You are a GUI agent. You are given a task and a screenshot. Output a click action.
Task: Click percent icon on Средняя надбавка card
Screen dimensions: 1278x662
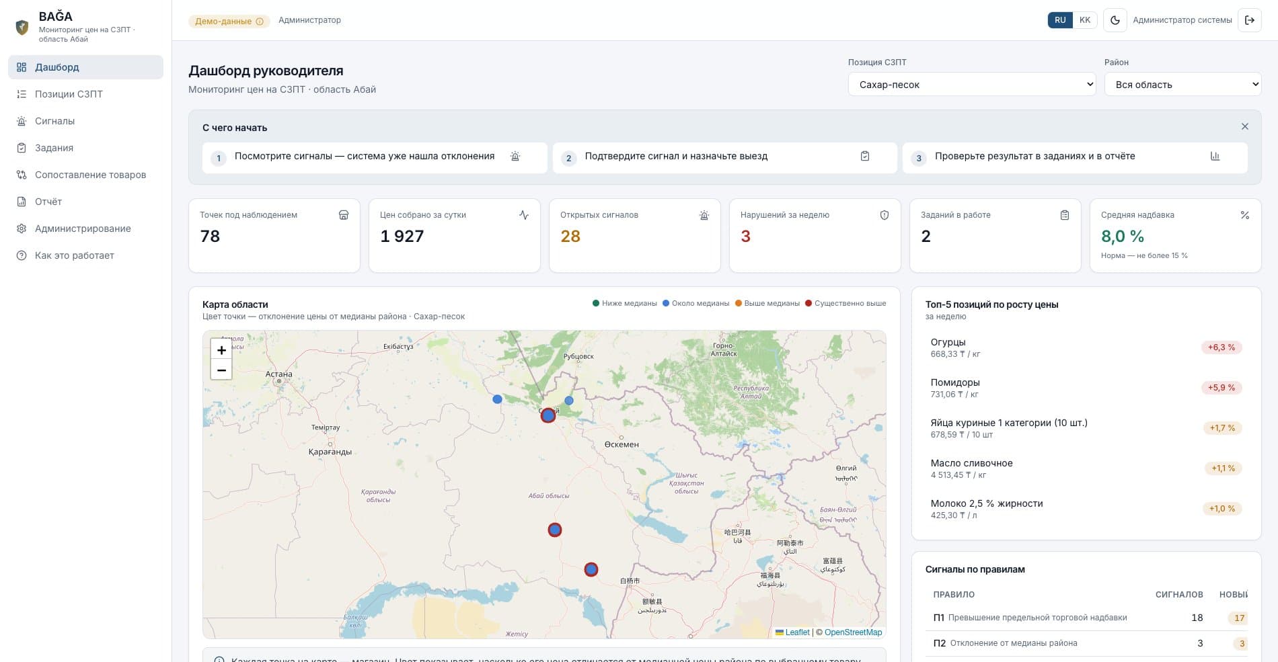1245,215
